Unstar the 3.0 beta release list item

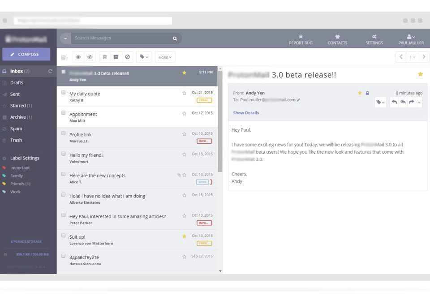click(184, 73)
